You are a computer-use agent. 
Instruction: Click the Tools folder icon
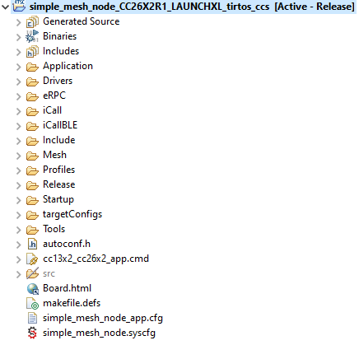click(x=32, y=230)
